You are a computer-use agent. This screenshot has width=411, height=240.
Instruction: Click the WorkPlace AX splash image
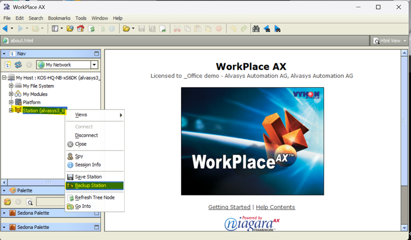point(253,141)
